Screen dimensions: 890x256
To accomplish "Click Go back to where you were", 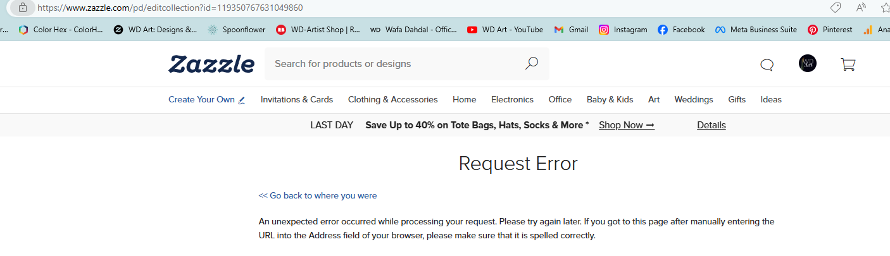I will (x=318, y=195).
